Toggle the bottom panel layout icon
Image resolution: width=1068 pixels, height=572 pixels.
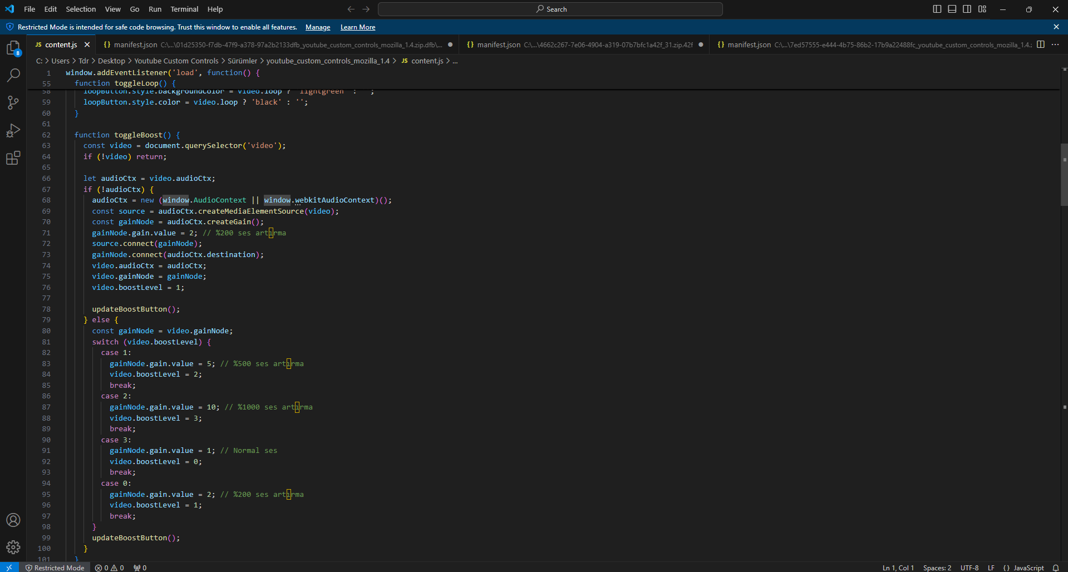pyautogui.click(x=952, y=9)
